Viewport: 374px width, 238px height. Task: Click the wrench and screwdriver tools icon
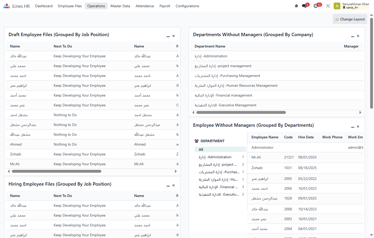(328, 6)
